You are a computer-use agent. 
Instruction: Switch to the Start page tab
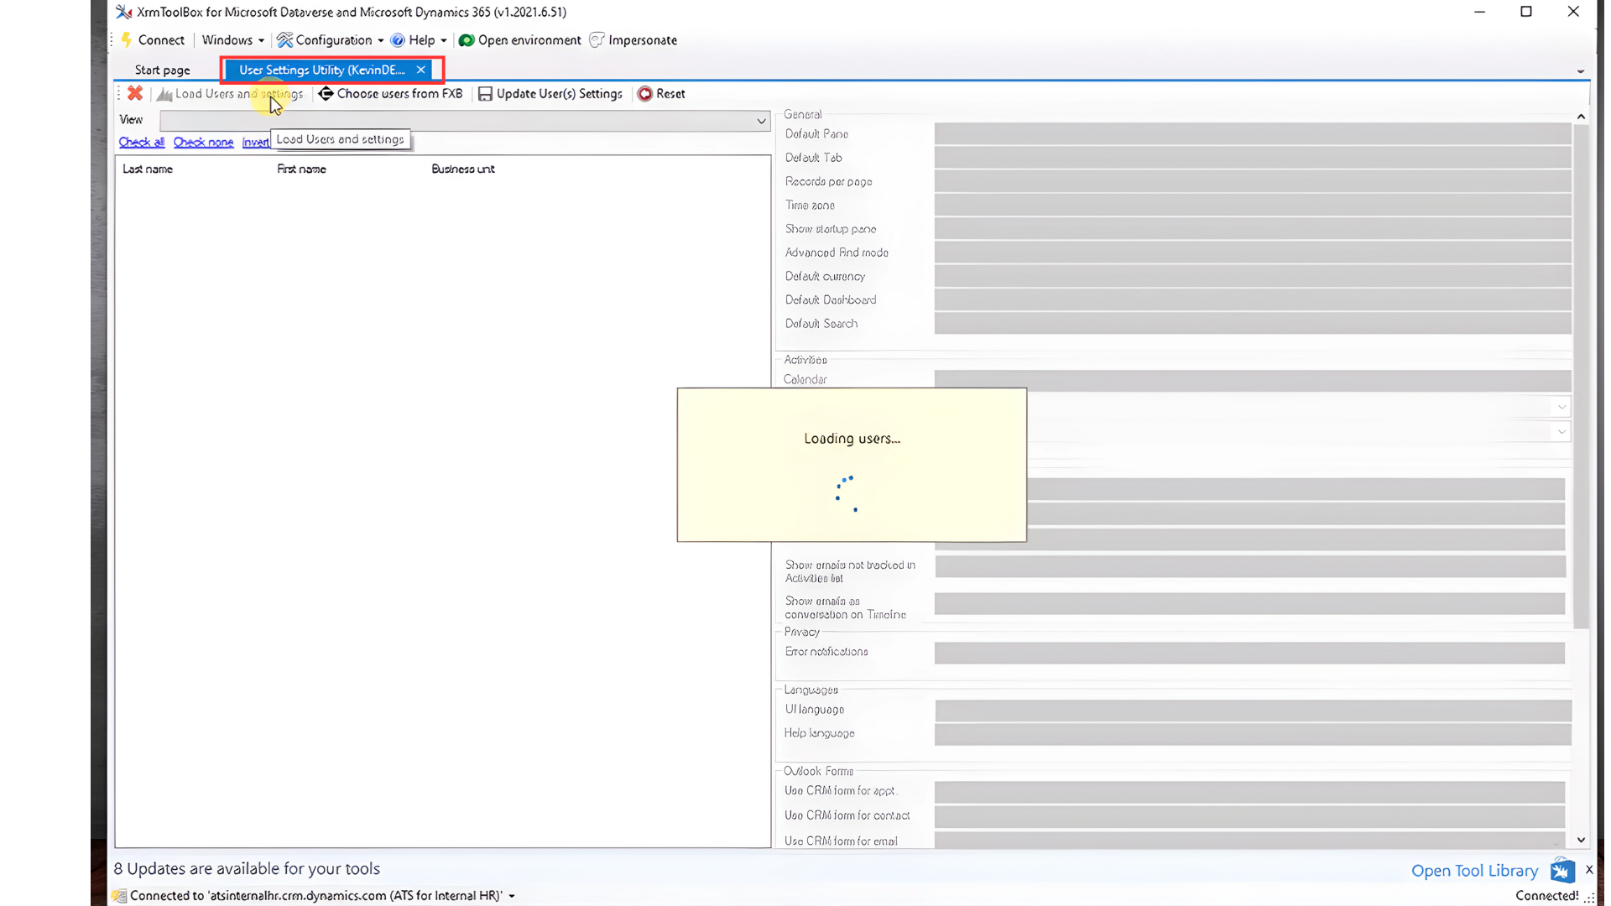[x=163, y=70]
